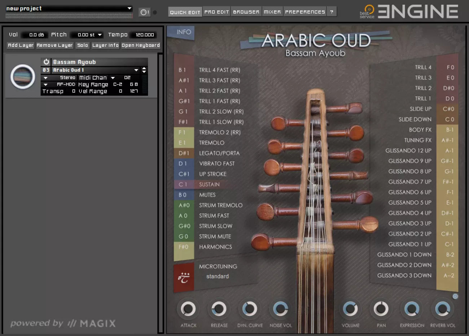Toggle Solo for the selected layer
This screenshot has width=469, height=336.
(x=82, y=45)
